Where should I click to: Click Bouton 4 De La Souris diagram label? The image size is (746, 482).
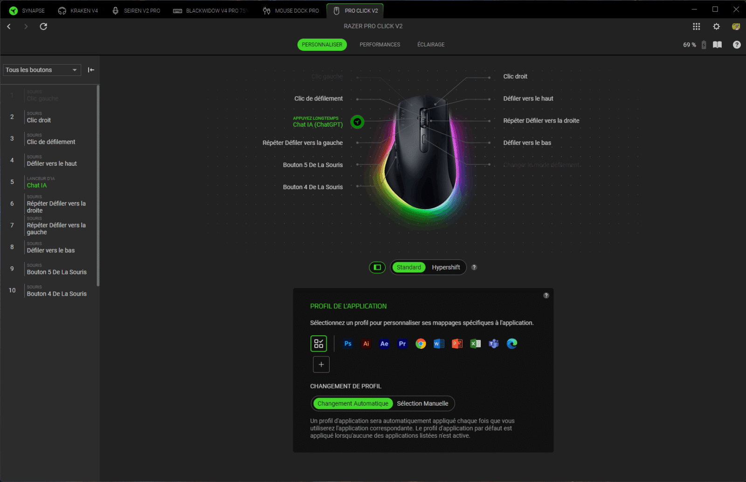(x=313, y=187)
